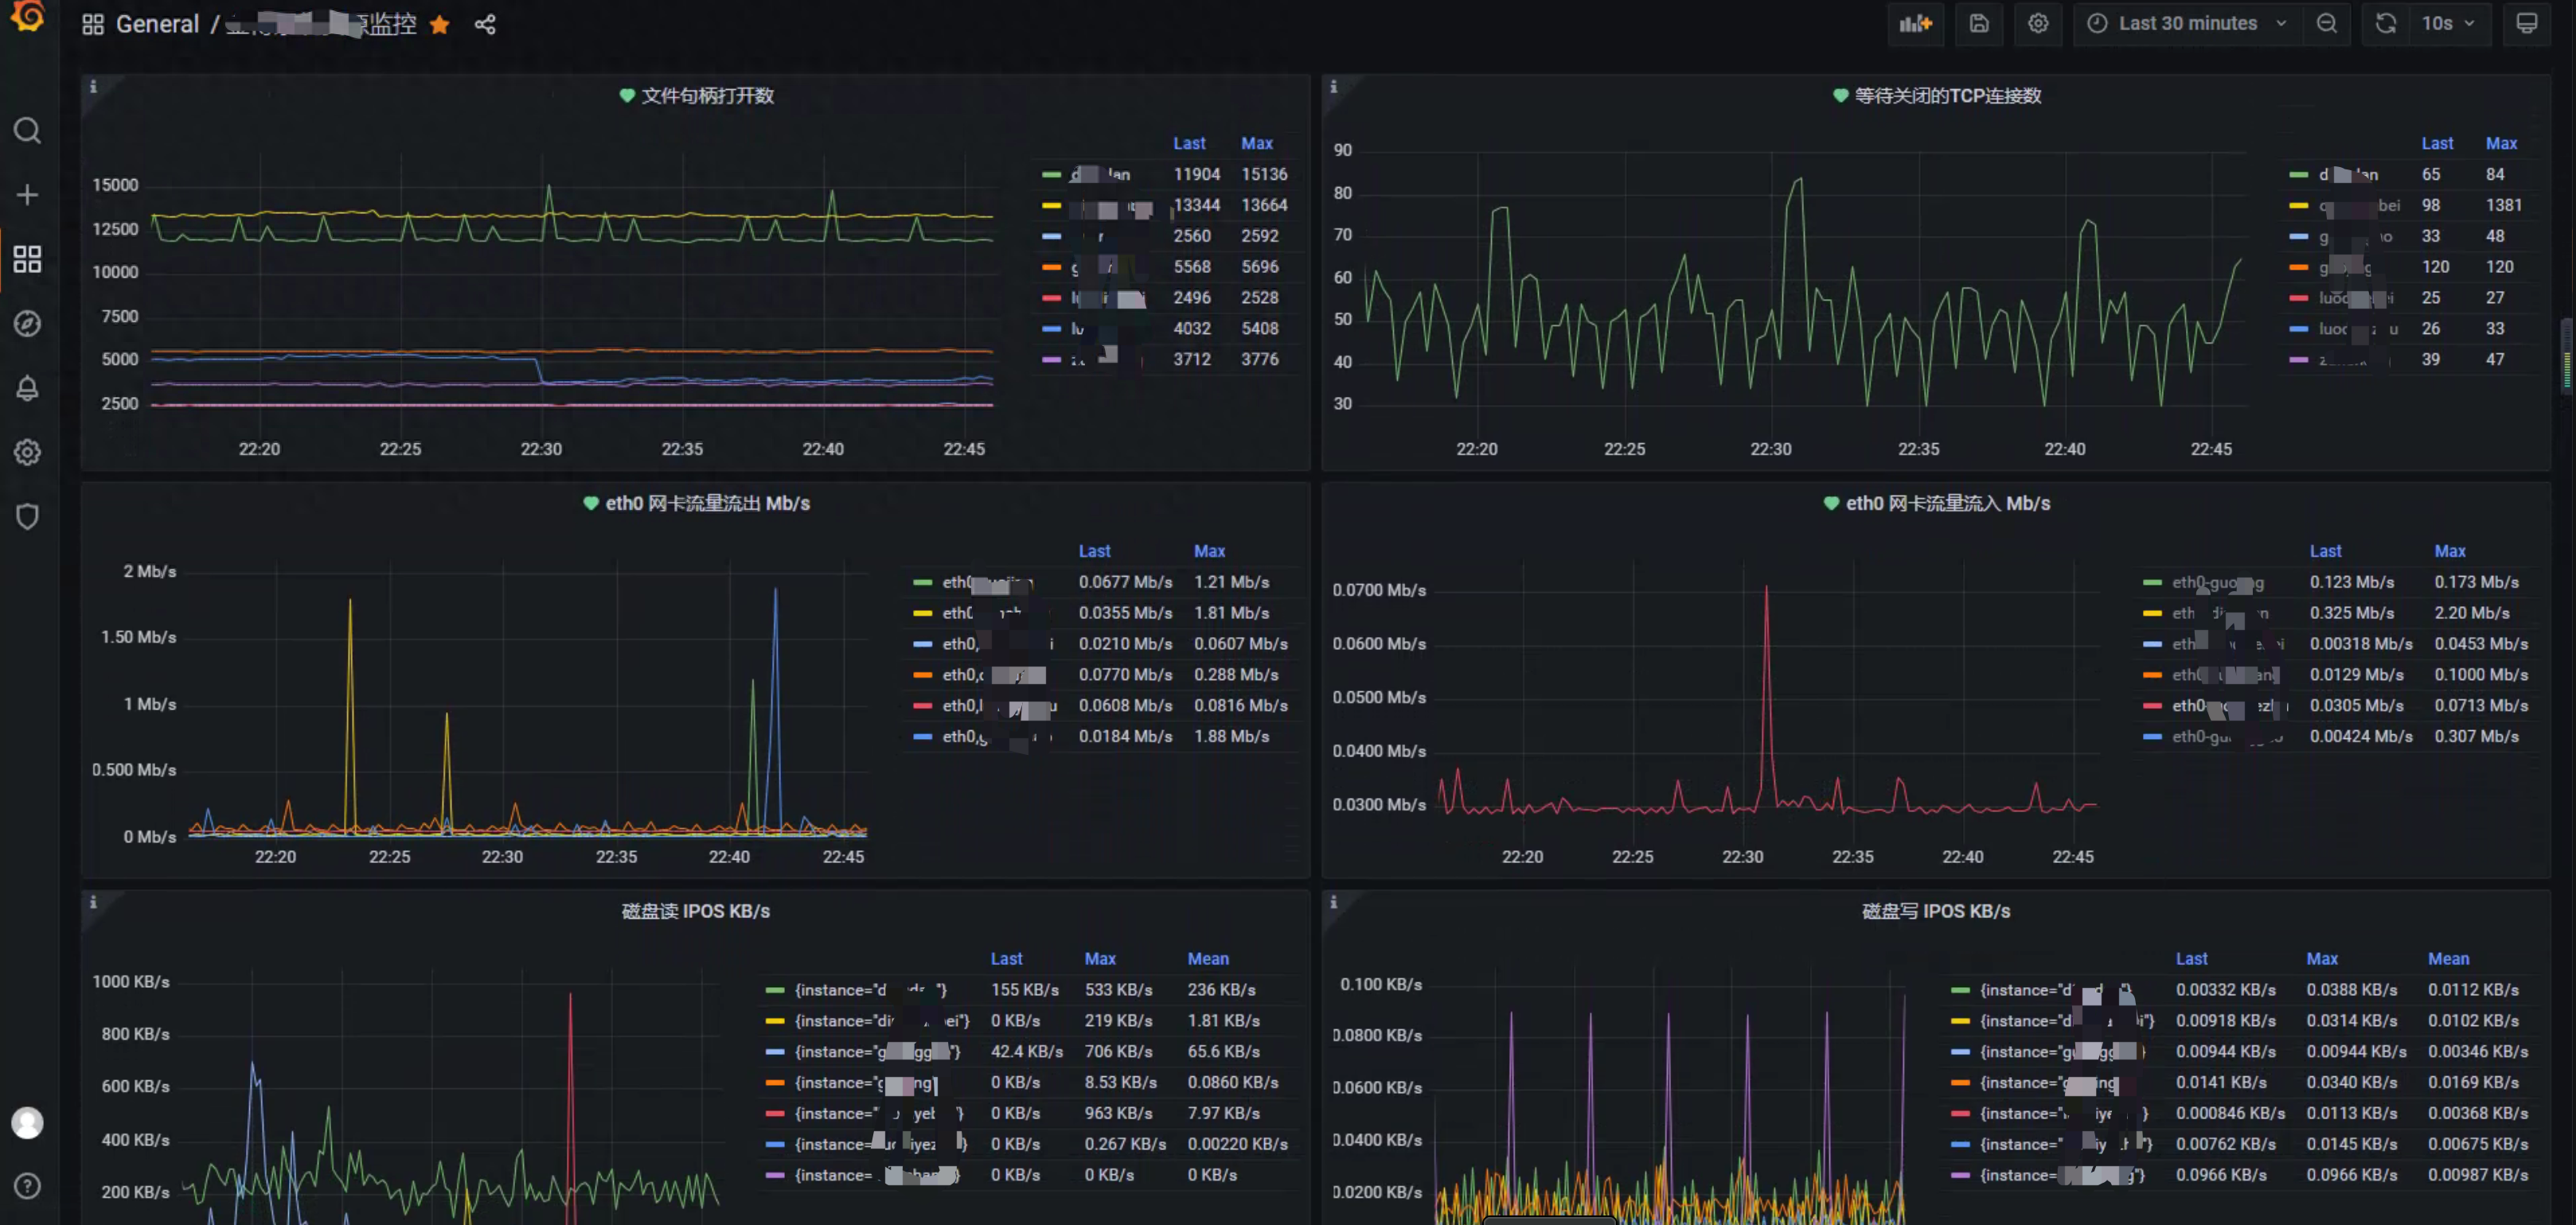This screenshot has height=1225, width=2576.
Task: Open the Explore compass icon
Action: click(x=27, y=324)
